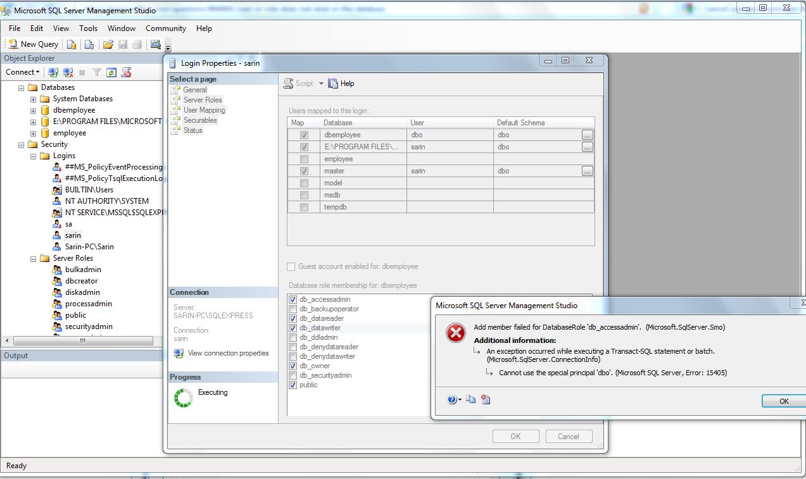806x479 pixels.
Task: Select the securityadmin server role
Action: click(x=89, y=327)
